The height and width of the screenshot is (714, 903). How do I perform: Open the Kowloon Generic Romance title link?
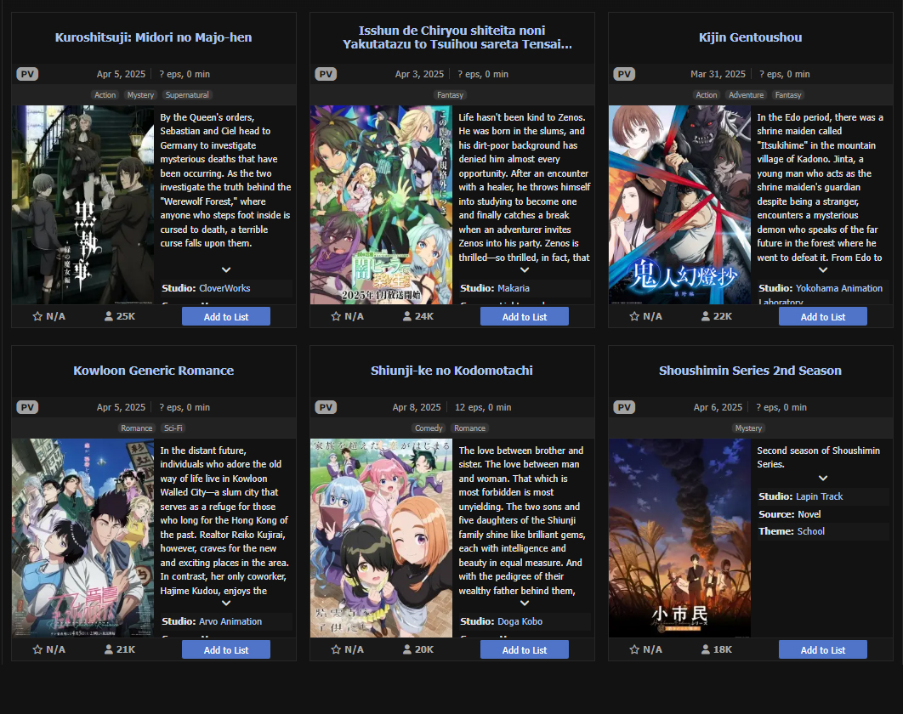click(x=154, y=371)
